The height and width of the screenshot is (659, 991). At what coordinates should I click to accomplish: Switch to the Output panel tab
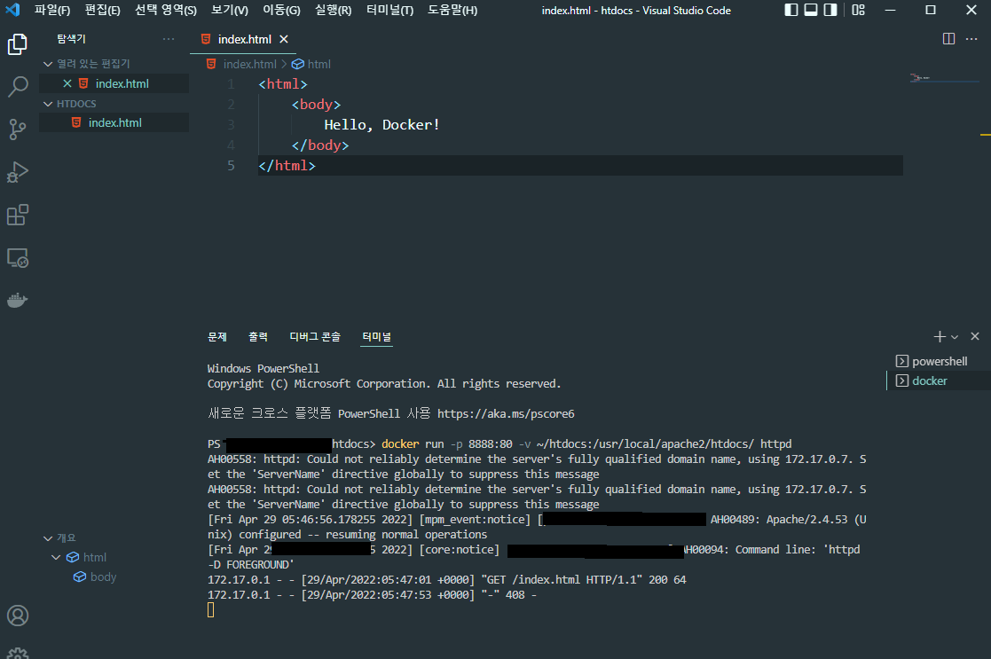(258, 337)
